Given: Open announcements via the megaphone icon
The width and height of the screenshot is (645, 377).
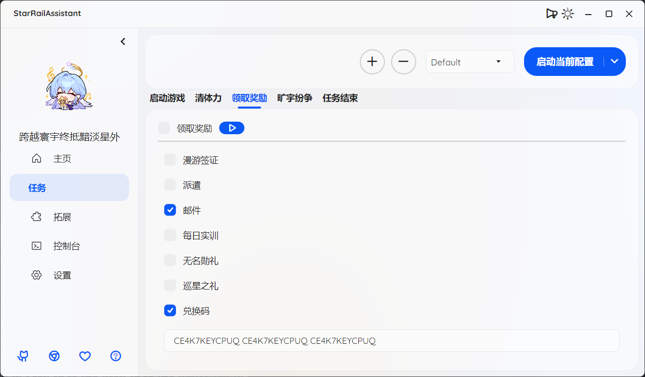Looking at the screenshot, I should pos(551,14).
